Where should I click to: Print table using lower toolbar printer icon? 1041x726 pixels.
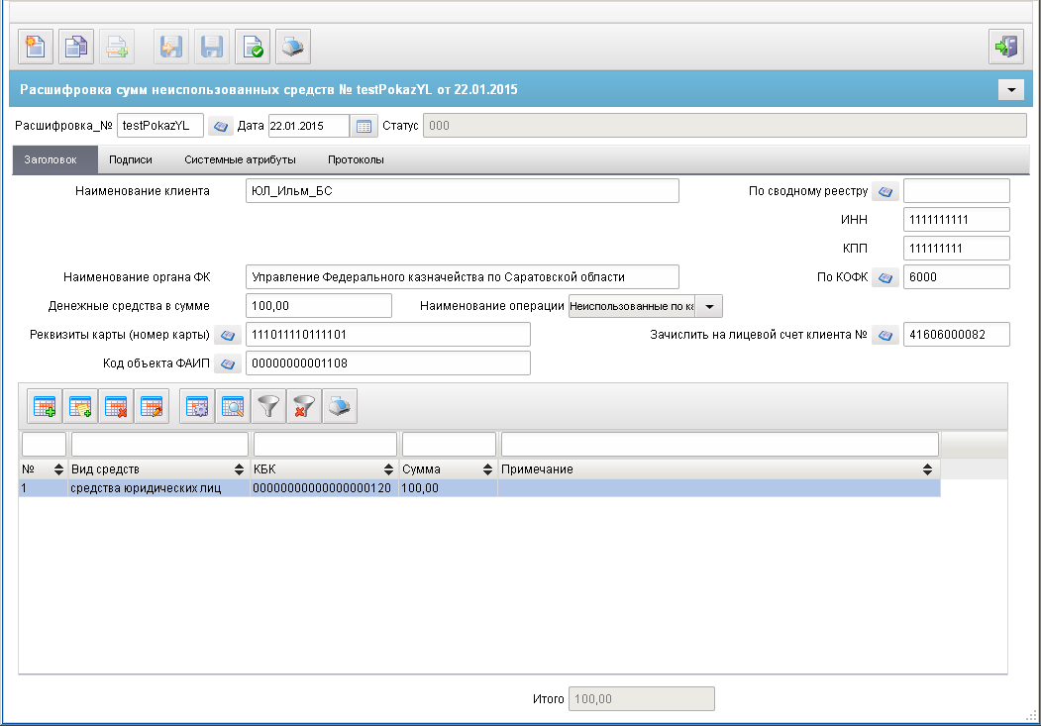340,406
